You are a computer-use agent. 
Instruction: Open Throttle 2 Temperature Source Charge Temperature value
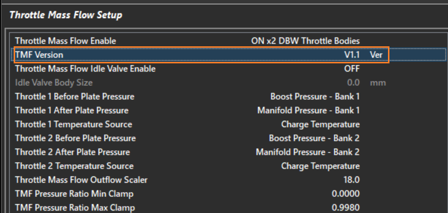pyautogui.click(x=320, y=166)
